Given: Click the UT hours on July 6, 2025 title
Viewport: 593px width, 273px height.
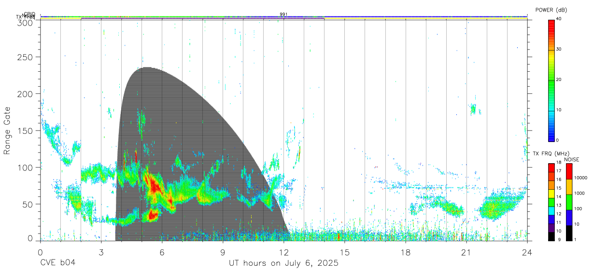Looking at the screenshot, I should click(x=283, y=263).
